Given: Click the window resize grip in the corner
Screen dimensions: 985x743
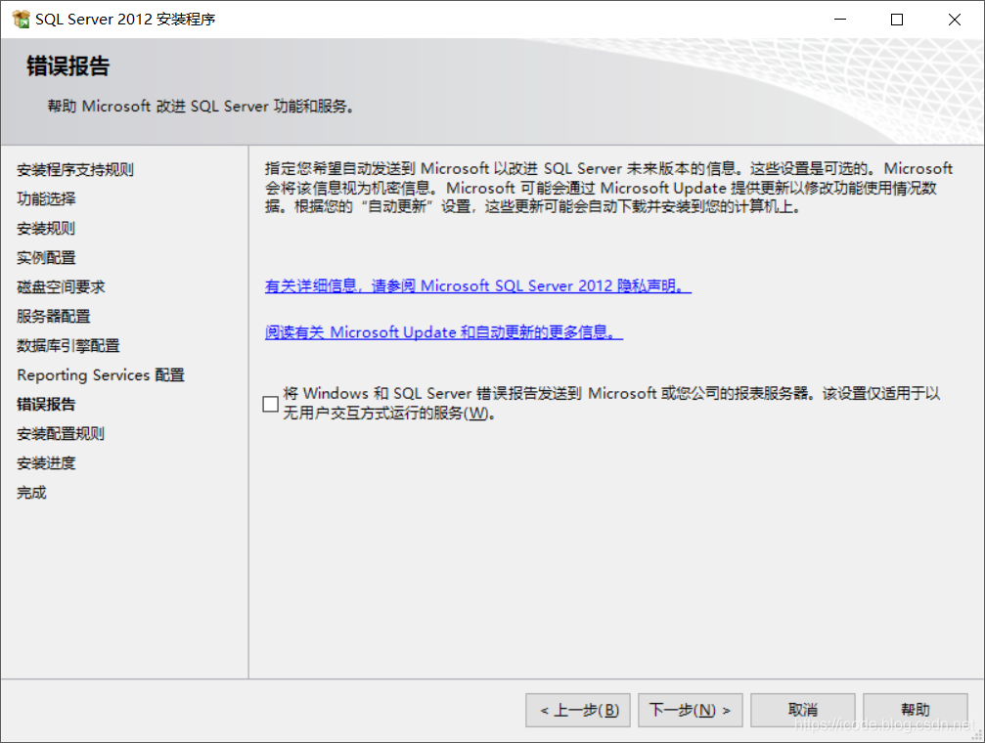Looking at the screenshot, I should (x=977, y=735).
